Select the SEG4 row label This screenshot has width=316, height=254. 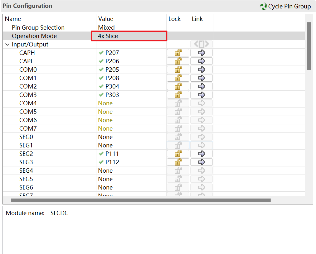pyautogui.click(x=26, y=171)
